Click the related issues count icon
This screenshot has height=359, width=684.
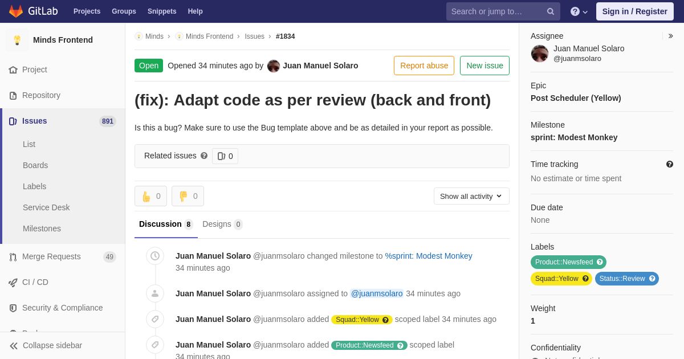[221, 156]
